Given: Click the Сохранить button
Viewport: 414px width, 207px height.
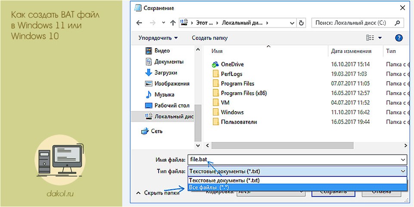Looking at the screenshot, I should tap(334, 192).
